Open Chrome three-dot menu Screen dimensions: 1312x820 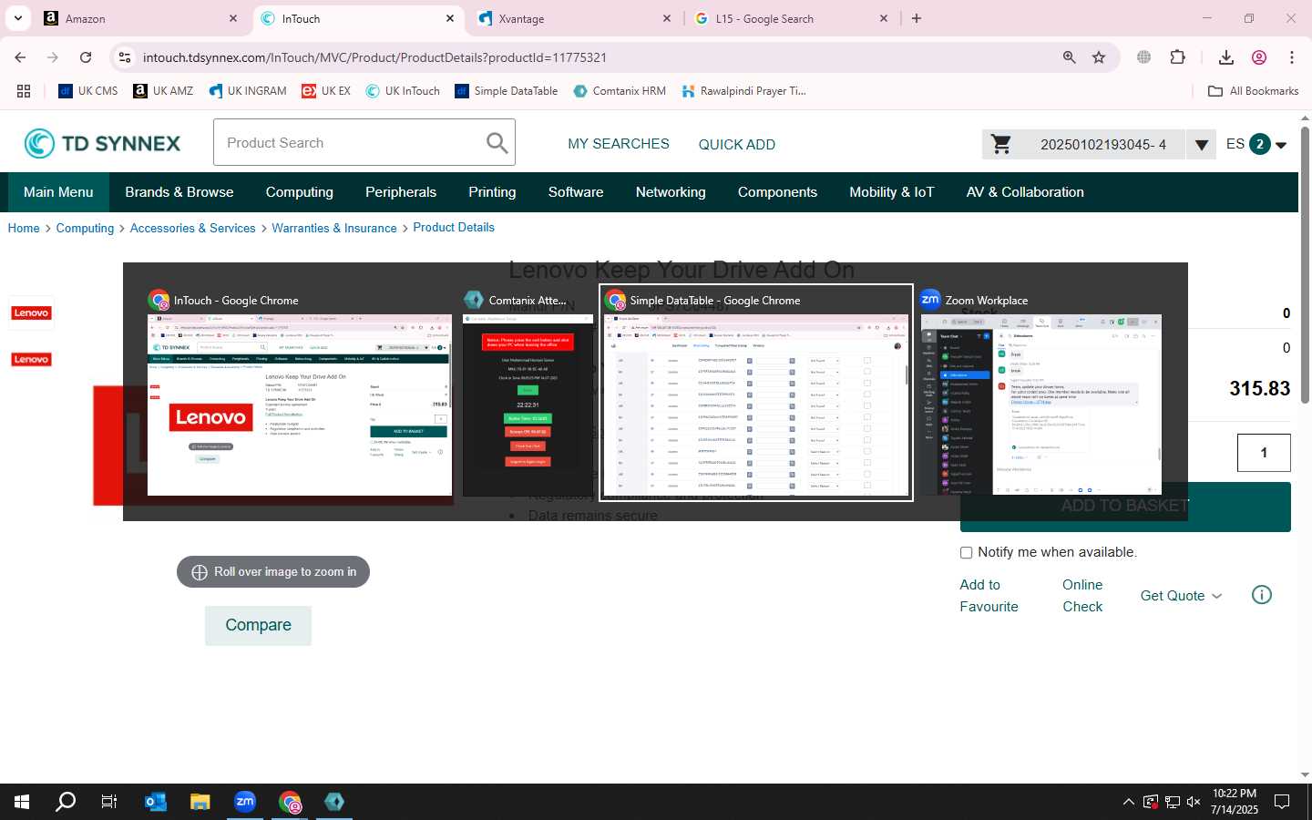coord(1291,57)
